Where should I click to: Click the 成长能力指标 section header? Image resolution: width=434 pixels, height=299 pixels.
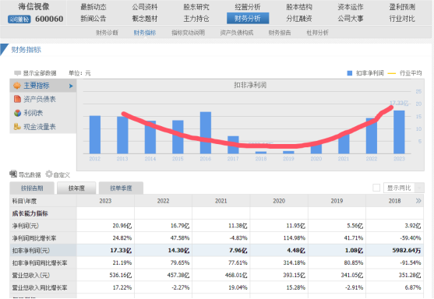point(30,213)
